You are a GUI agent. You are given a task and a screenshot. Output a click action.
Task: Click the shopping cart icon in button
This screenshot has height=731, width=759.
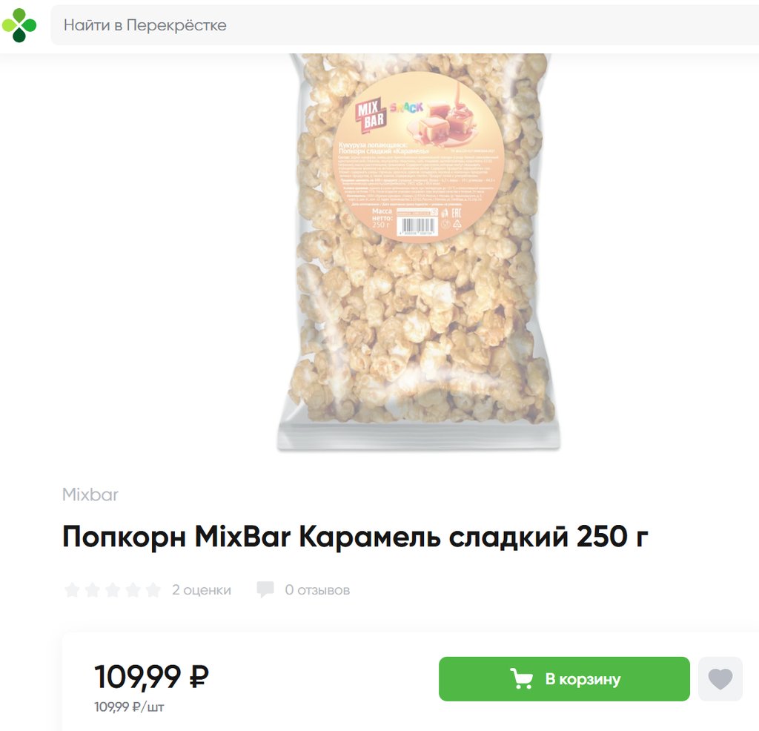coord(521,678)
